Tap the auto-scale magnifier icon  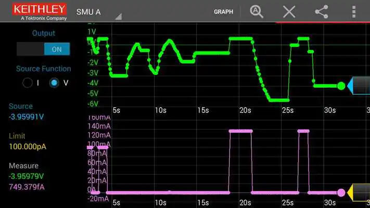click(x=257, y=11)
